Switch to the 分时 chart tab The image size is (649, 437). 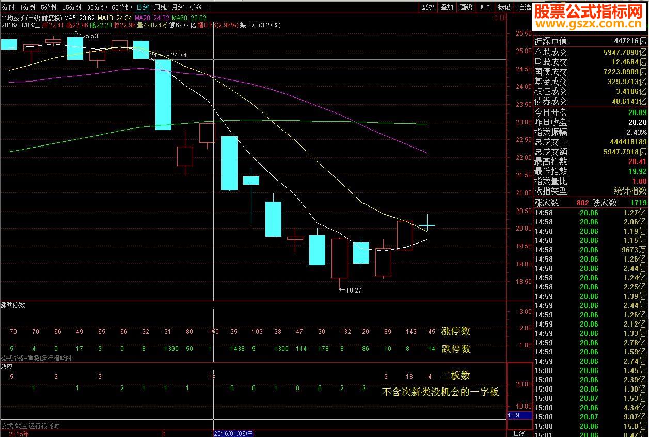click(9, 7)
